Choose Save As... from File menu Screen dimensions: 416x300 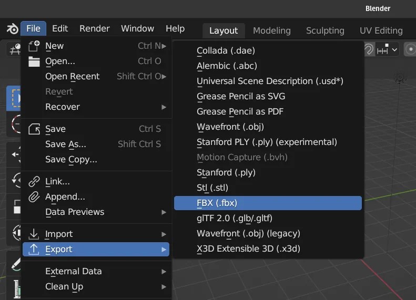tap(96, 144)
